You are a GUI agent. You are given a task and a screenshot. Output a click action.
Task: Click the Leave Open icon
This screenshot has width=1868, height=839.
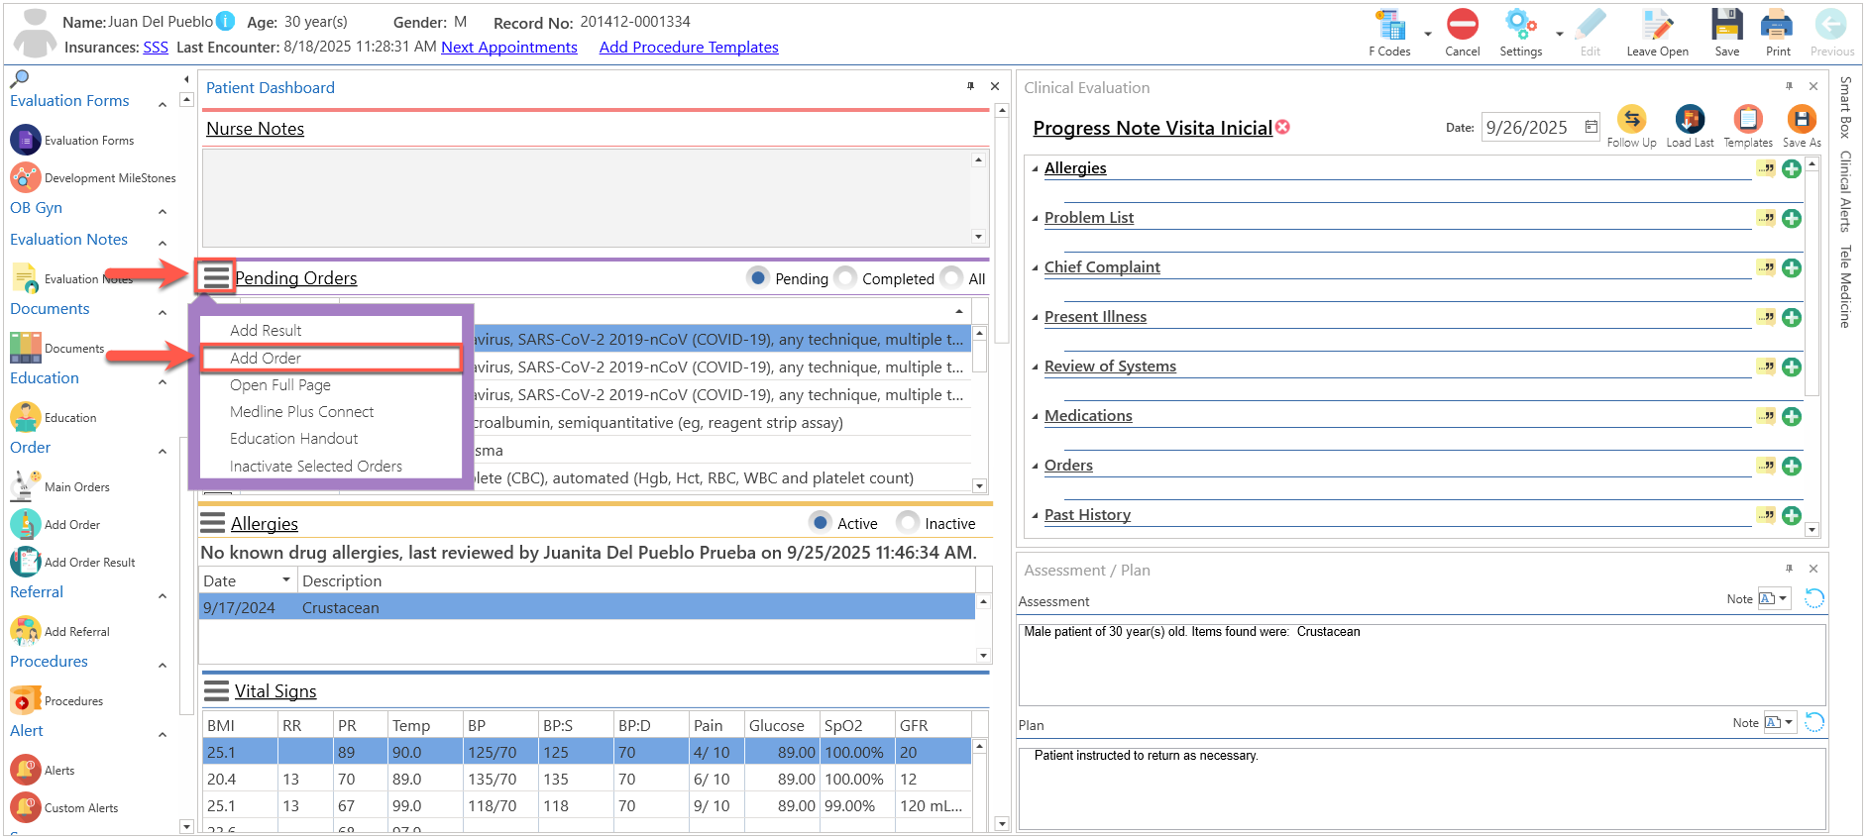(1657, 25)
